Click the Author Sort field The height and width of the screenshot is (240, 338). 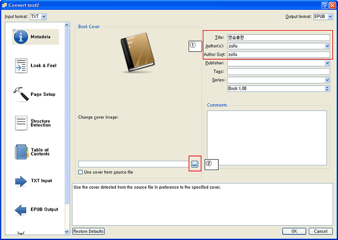[x=278, y=54]
